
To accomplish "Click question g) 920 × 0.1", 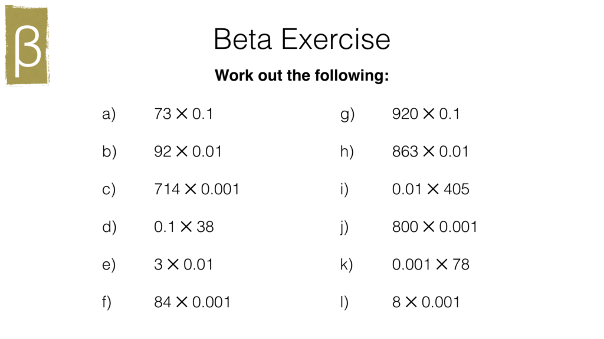I will pos(426,114).
